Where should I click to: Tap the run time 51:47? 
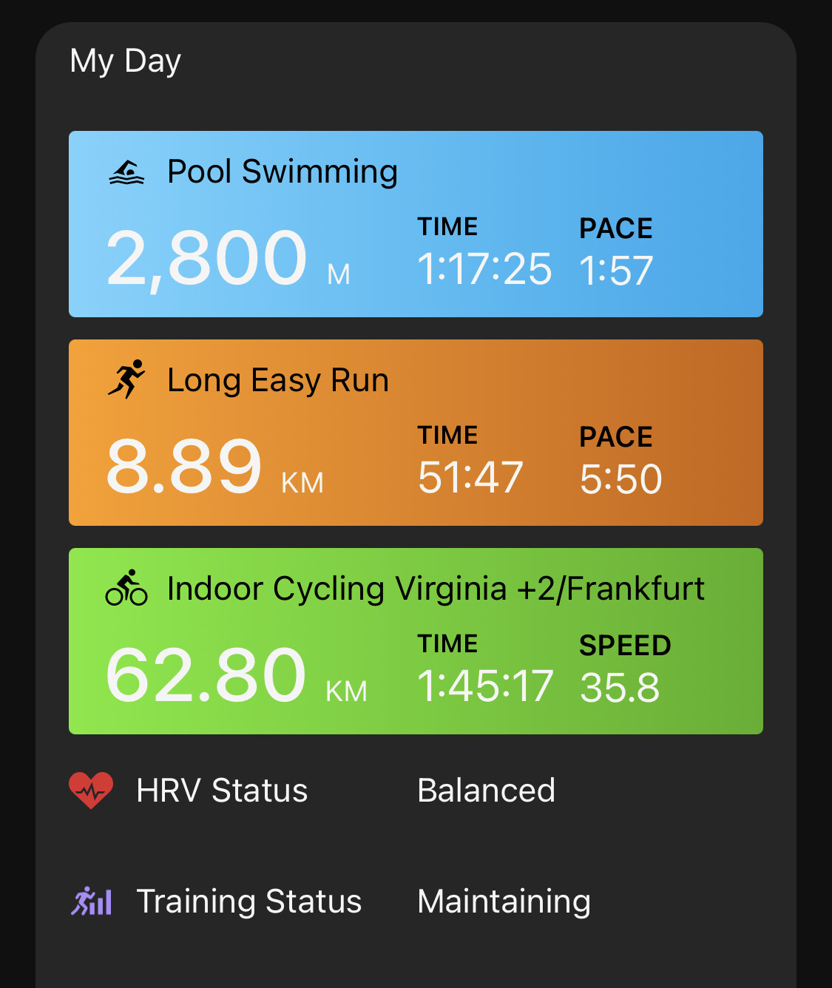[470, 477]
